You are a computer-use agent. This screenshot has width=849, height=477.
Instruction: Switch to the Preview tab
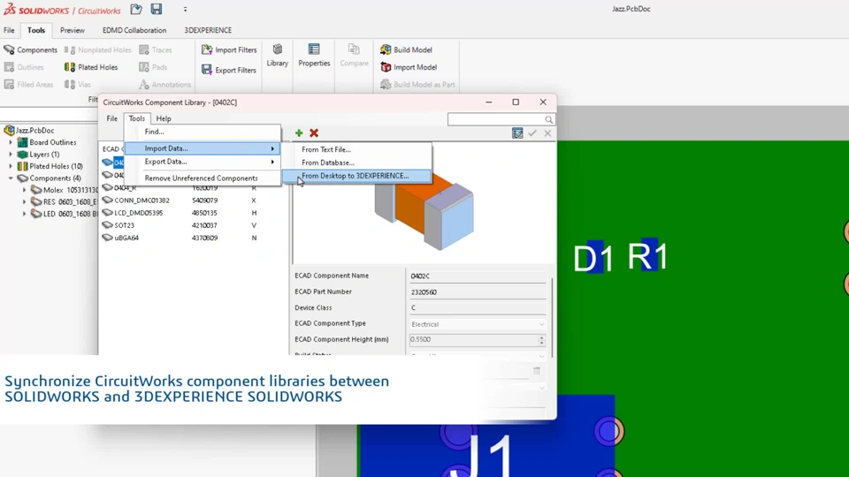[72, 30]
